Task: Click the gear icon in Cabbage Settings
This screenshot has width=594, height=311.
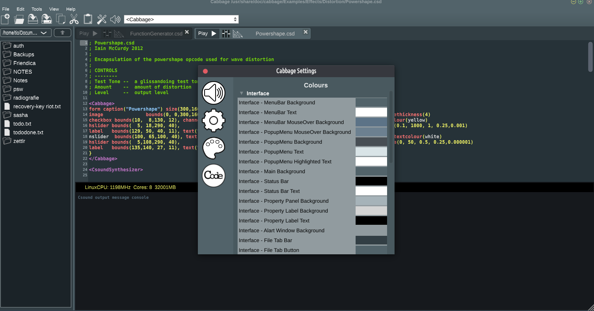Action: [214, 120]
